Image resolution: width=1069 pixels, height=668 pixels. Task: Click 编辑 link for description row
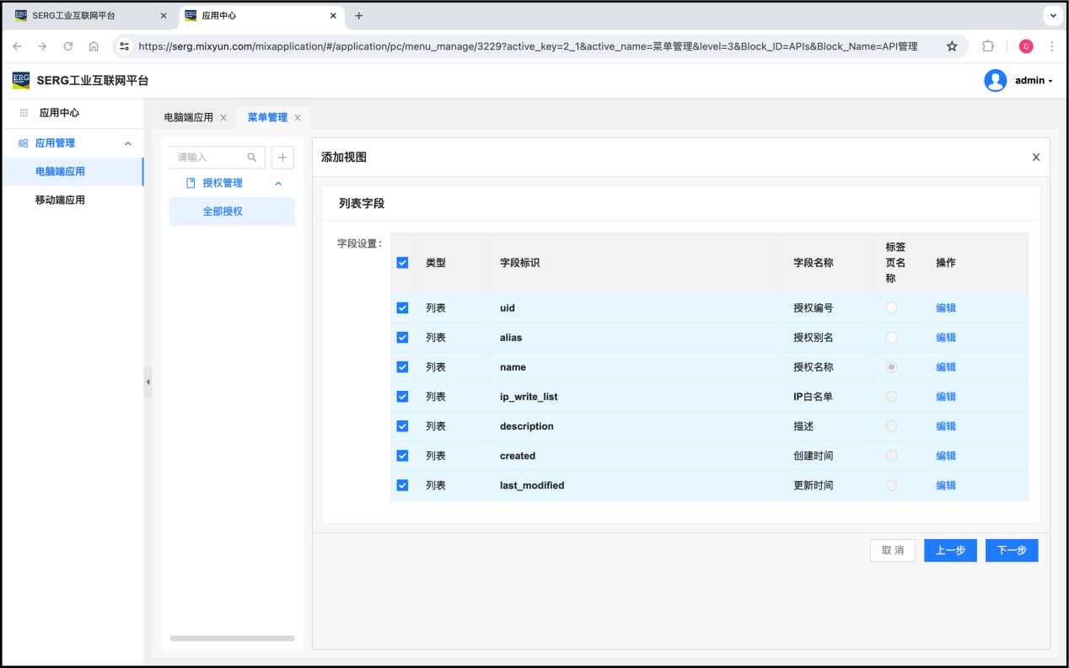pyautogui.click(x=946, y=426)
